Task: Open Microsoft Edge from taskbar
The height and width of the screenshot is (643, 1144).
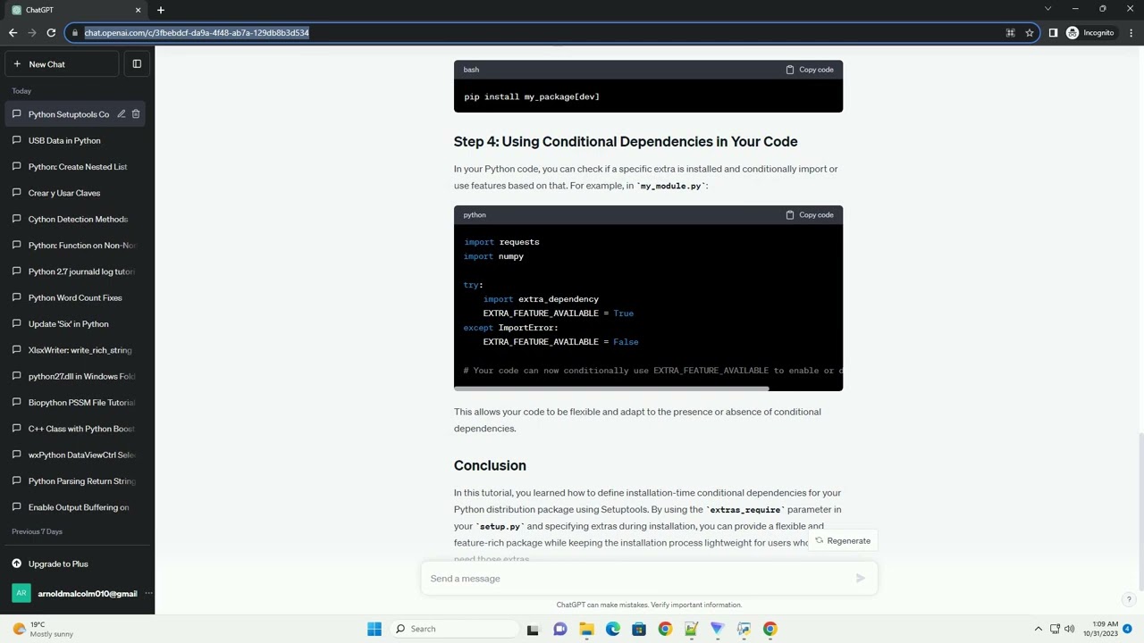Action: (612, 629)
